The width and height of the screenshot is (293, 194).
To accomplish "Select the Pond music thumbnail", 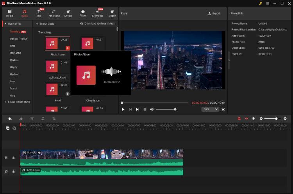I will point(52,89).
